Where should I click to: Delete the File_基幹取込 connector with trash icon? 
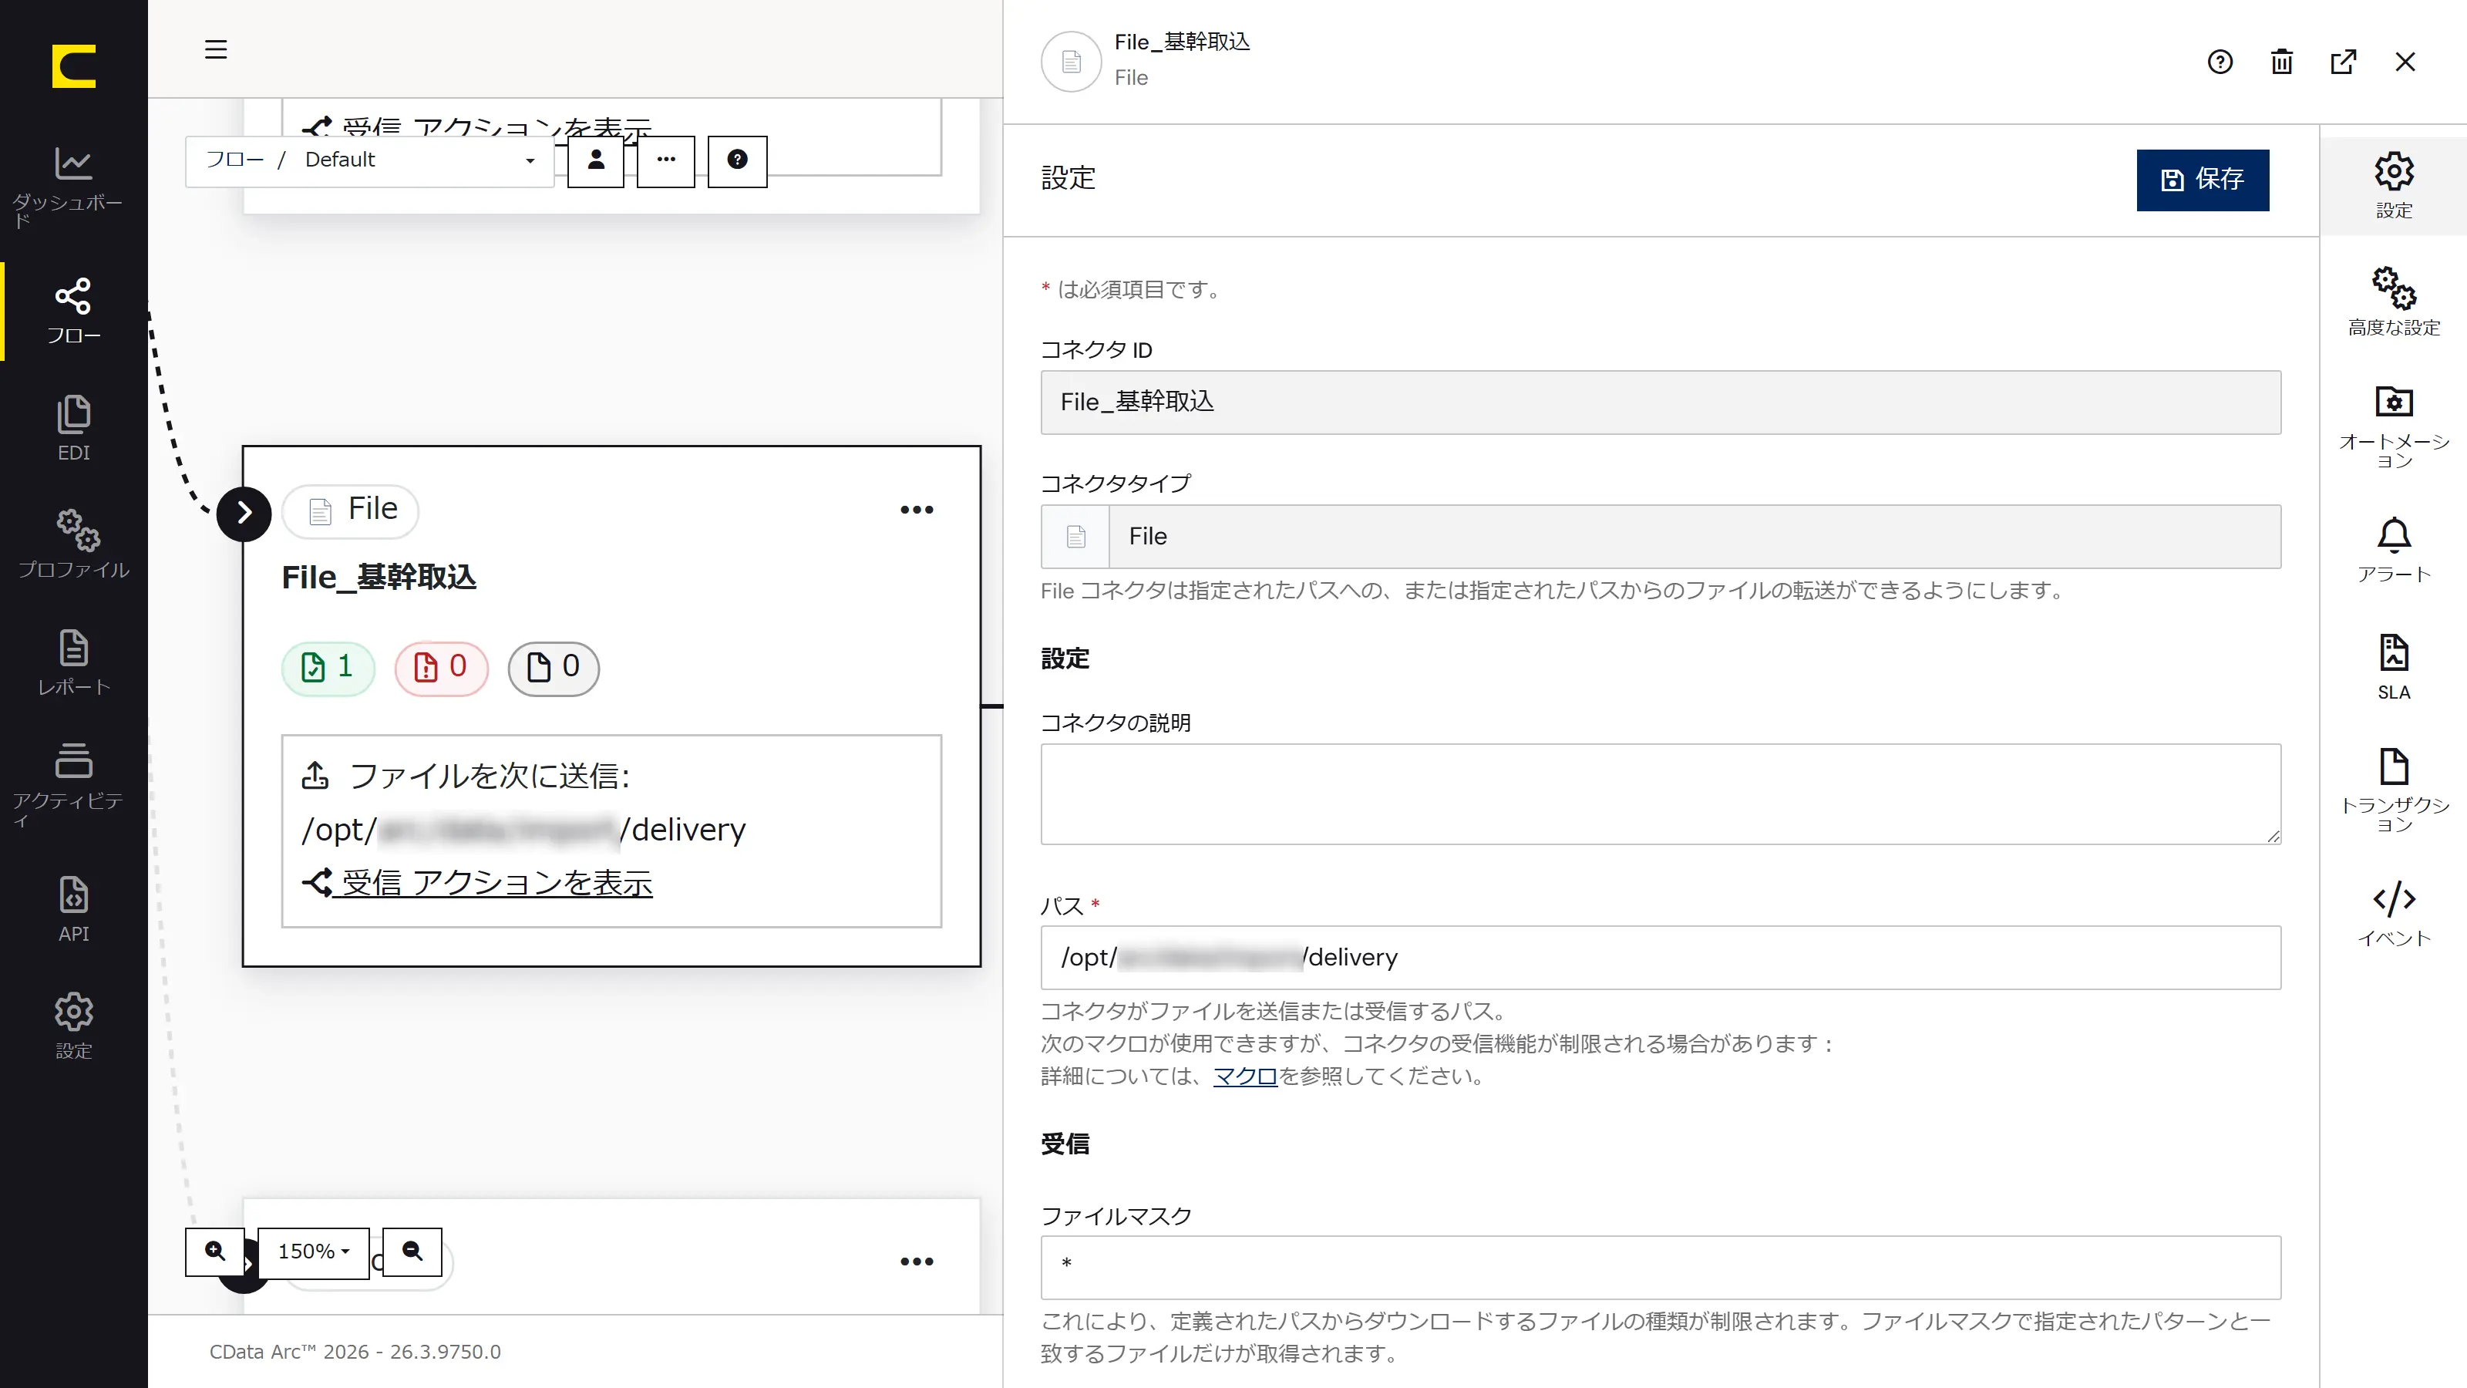click(x=2282, y=62)
